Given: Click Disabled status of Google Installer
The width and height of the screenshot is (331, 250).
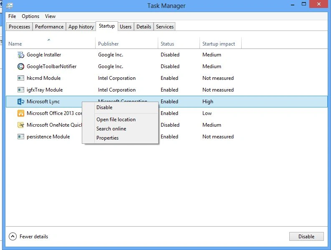Looking at the screenshot, I should coord(170,55).
